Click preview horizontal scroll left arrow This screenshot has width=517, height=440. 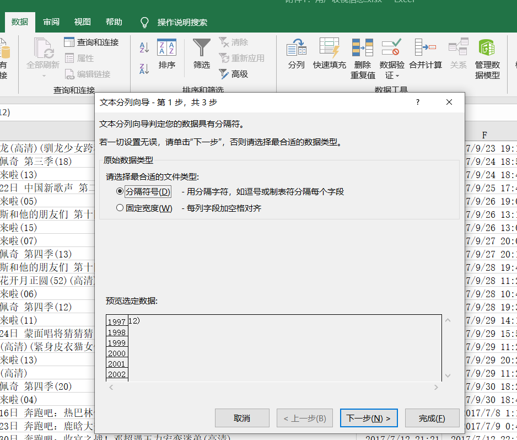click(111, 387)
